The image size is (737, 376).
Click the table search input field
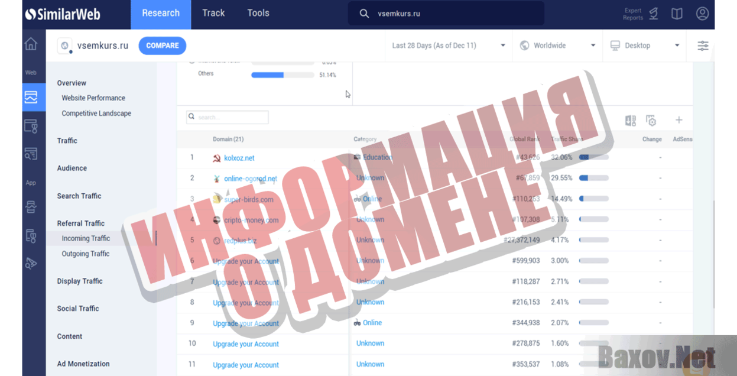pos(228,117)
